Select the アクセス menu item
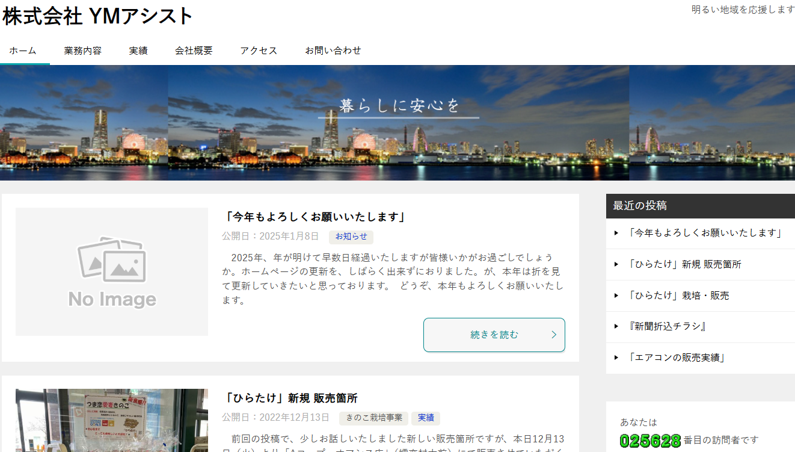The image size is (795, 452). [259, 51]
